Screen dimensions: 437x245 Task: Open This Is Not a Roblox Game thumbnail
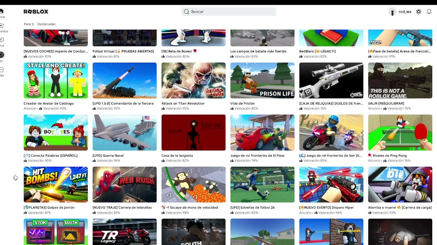[400, 80]
